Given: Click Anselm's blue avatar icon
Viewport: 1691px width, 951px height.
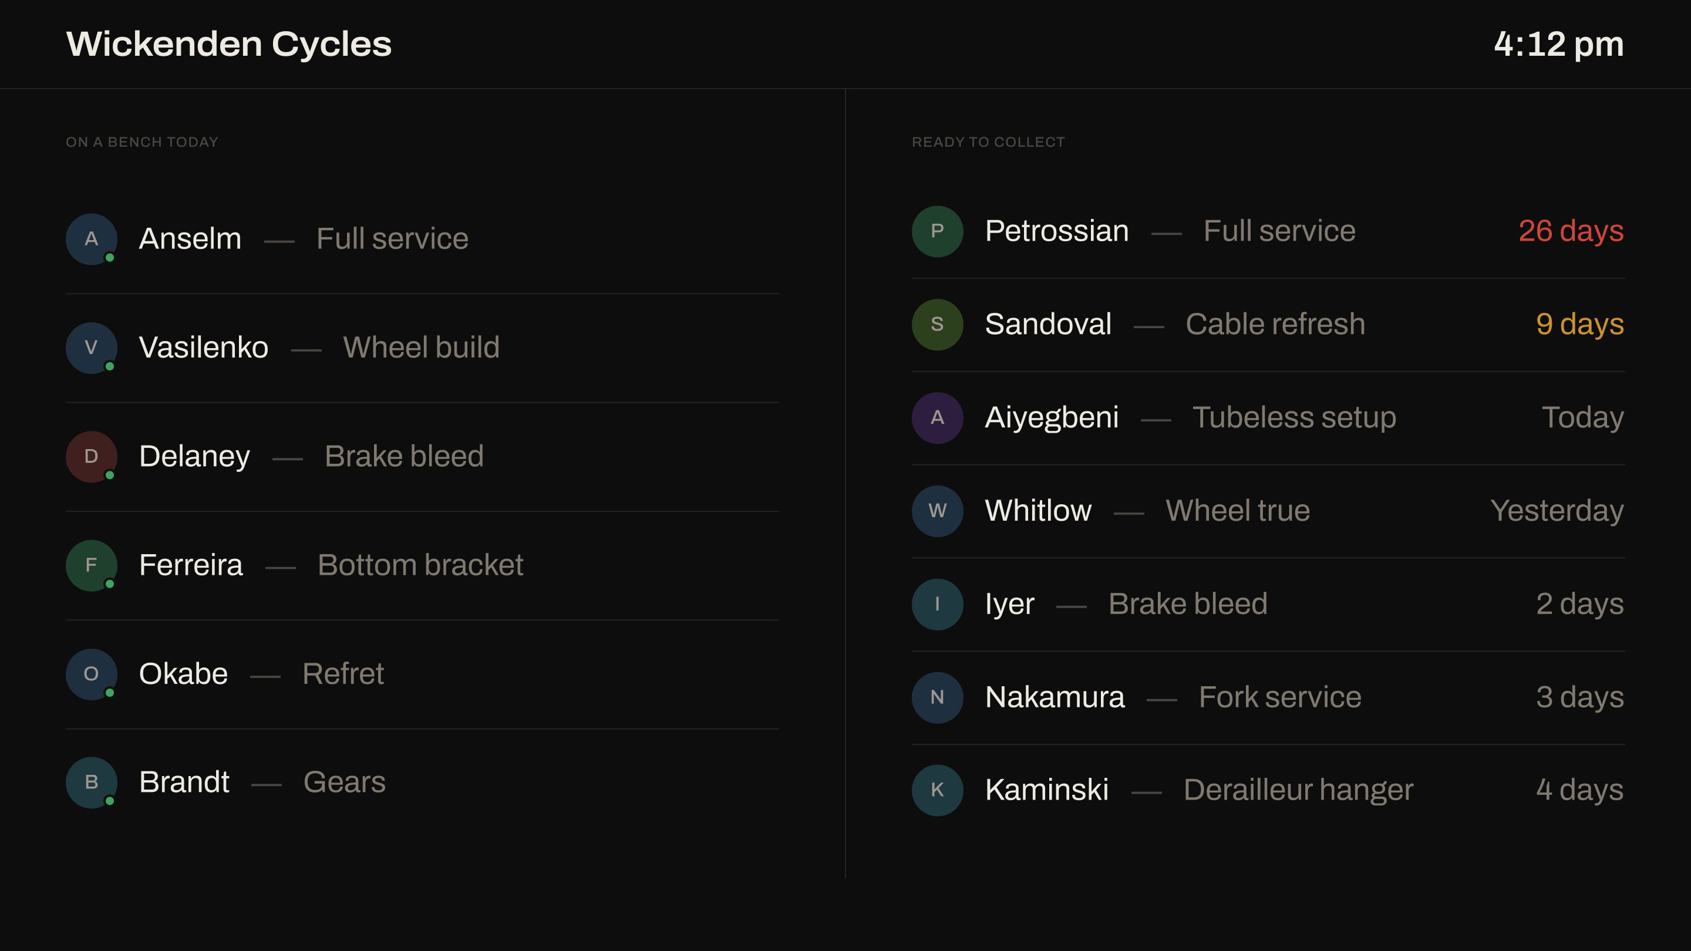Looking at the screenshot, I should 91,239.
